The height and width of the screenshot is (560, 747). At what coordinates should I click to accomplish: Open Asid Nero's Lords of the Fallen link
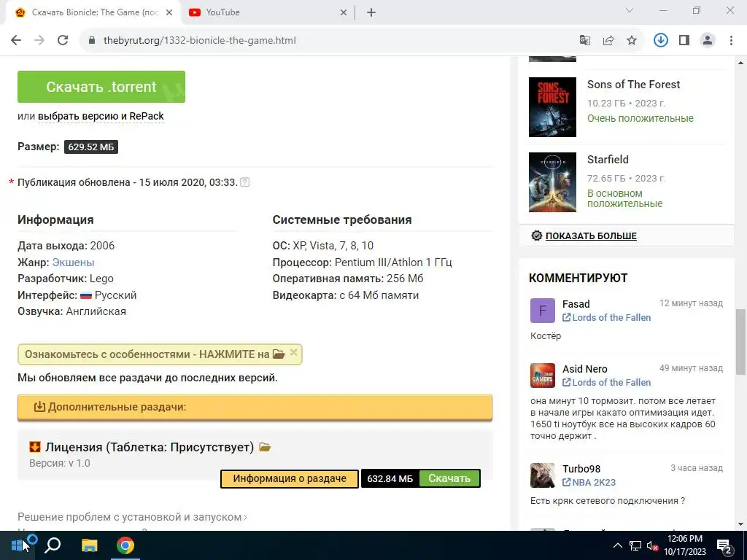pos(606,382)
